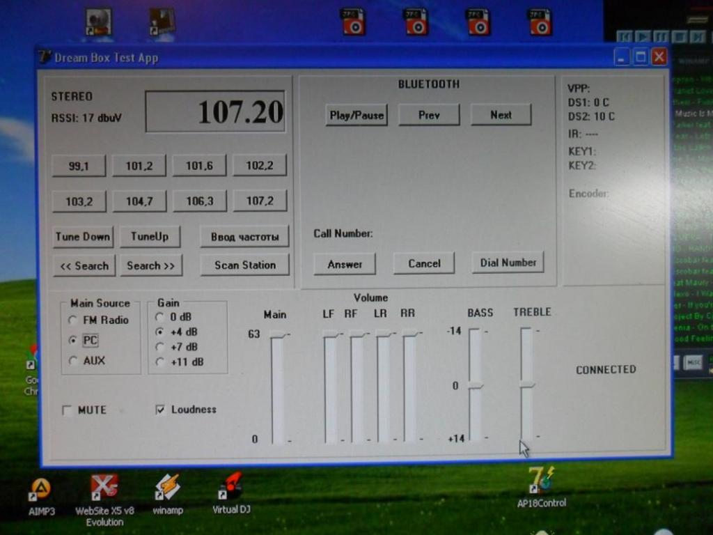The image size is (713, 535).
Task: Open WebSite X5 v8 Evolution shortcut
Action: coord(104,500)
